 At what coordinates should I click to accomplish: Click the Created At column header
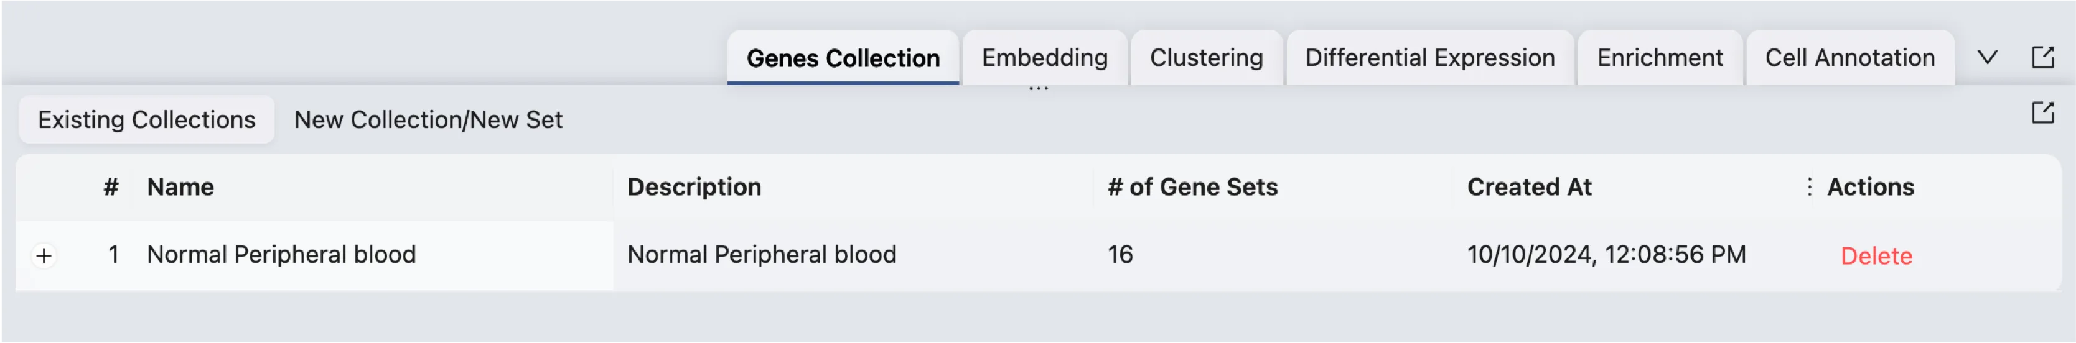(x=1529, y=187)
